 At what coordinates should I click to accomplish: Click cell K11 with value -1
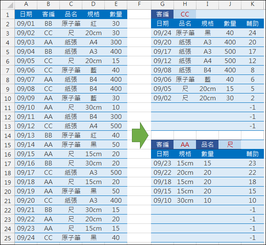click(252, 107)
